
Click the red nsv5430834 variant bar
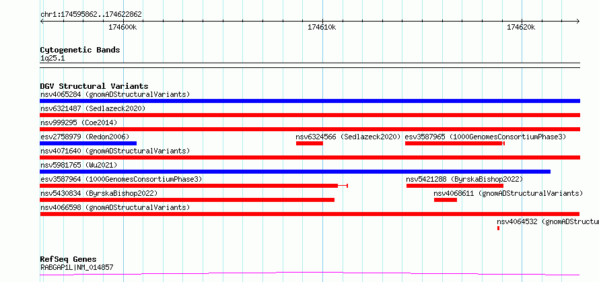click(x=187, y=200)
